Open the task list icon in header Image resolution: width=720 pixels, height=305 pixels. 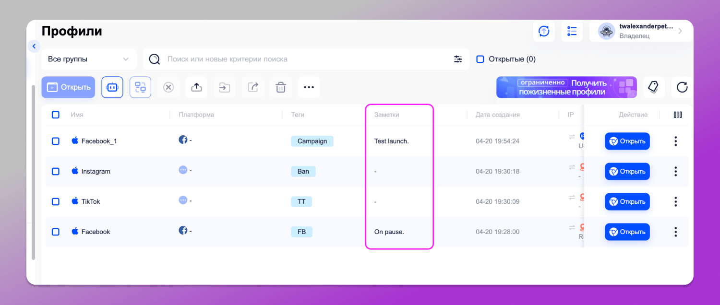pos(572,31)
